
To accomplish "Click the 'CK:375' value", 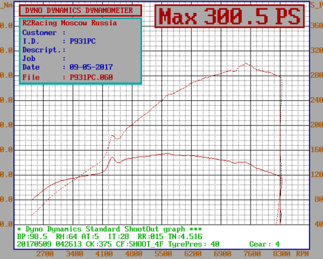I will pyautogui.click(x=99, y=244).
